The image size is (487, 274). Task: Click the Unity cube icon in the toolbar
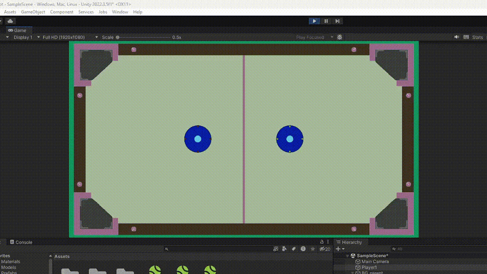[x=10, y=20]
